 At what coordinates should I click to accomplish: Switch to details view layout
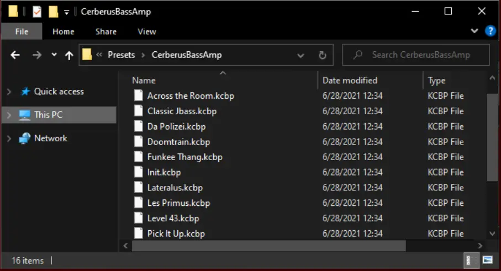[468, 259]
